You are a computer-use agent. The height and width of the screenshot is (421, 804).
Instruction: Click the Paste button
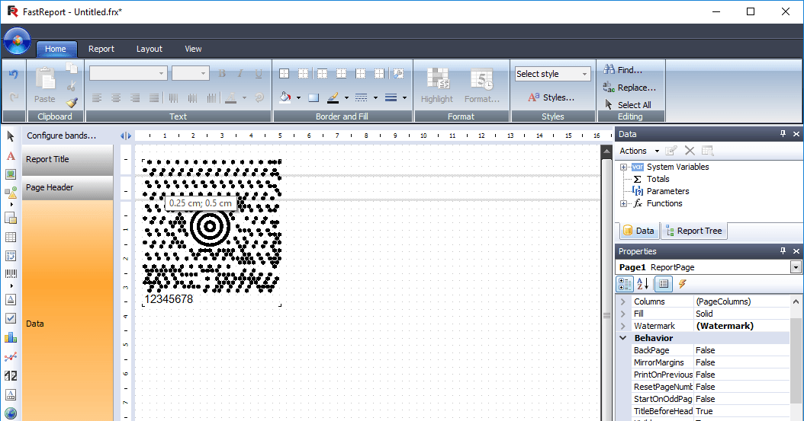44,85
